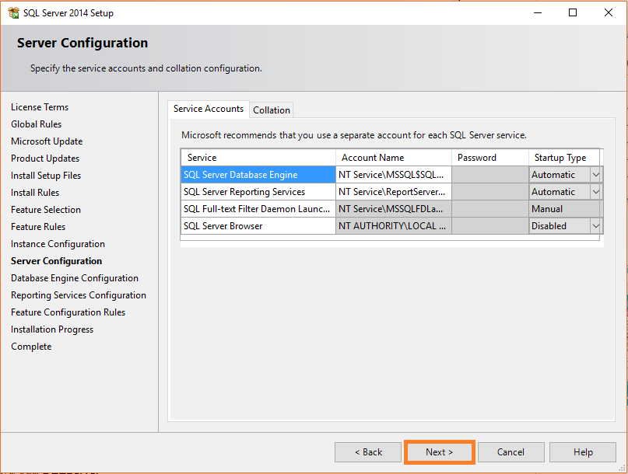The image size is (628, 474).
Task: Click the Account Name column header
Action: point(394,158)
